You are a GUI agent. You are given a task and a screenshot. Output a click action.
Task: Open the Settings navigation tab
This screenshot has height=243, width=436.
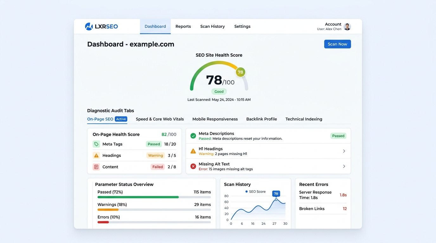point(242,27)
